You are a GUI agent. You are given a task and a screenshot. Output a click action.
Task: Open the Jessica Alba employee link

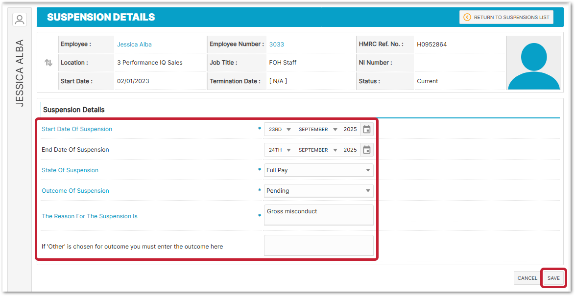tap(134, 45)
